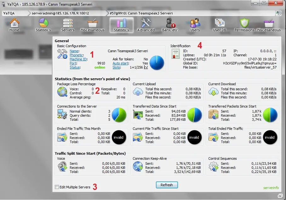Click the Auto start link
The width and height of the screenshot is (286, 200).
[120, 63]
